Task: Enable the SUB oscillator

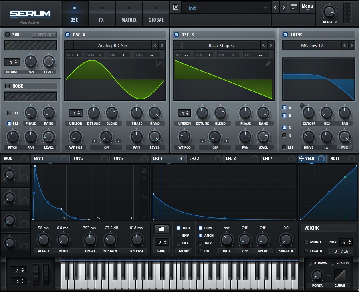Action: (x=7, y=35)
